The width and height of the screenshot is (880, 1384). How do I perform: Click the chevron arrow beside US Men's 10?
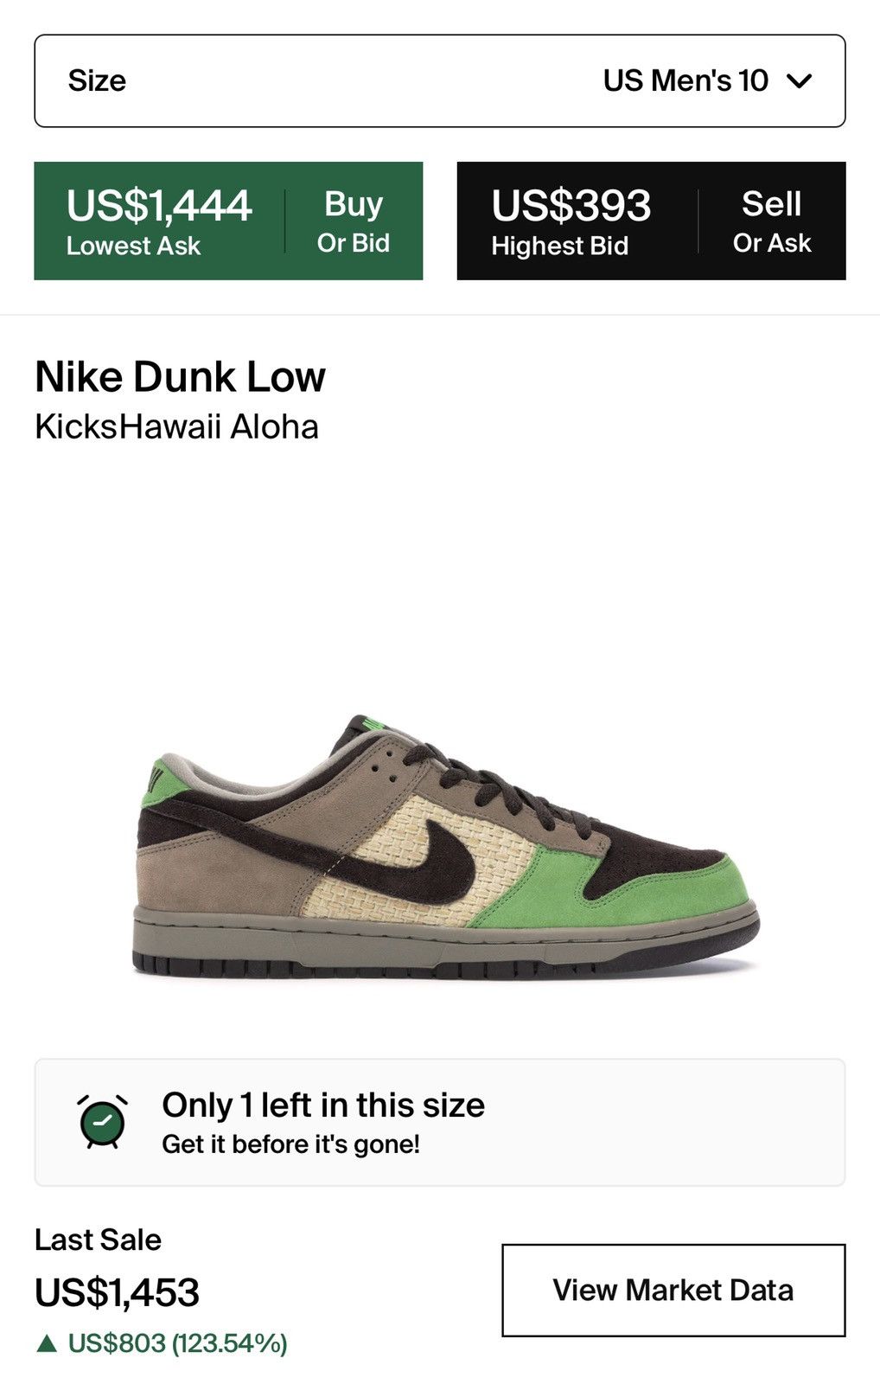[x=800, y=81]
